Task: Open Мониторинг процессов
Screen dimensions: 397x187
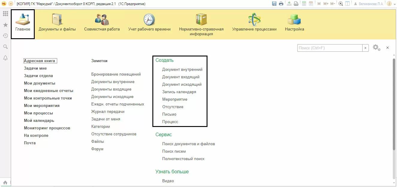Action: pos(47,128)
